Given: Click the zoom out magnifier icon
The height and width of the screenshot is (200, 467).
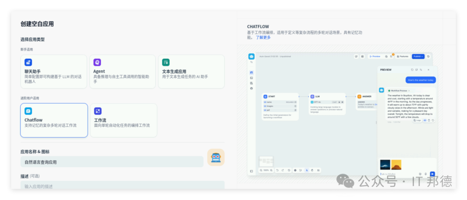Looking at the screenshot, I should (261, 170).
